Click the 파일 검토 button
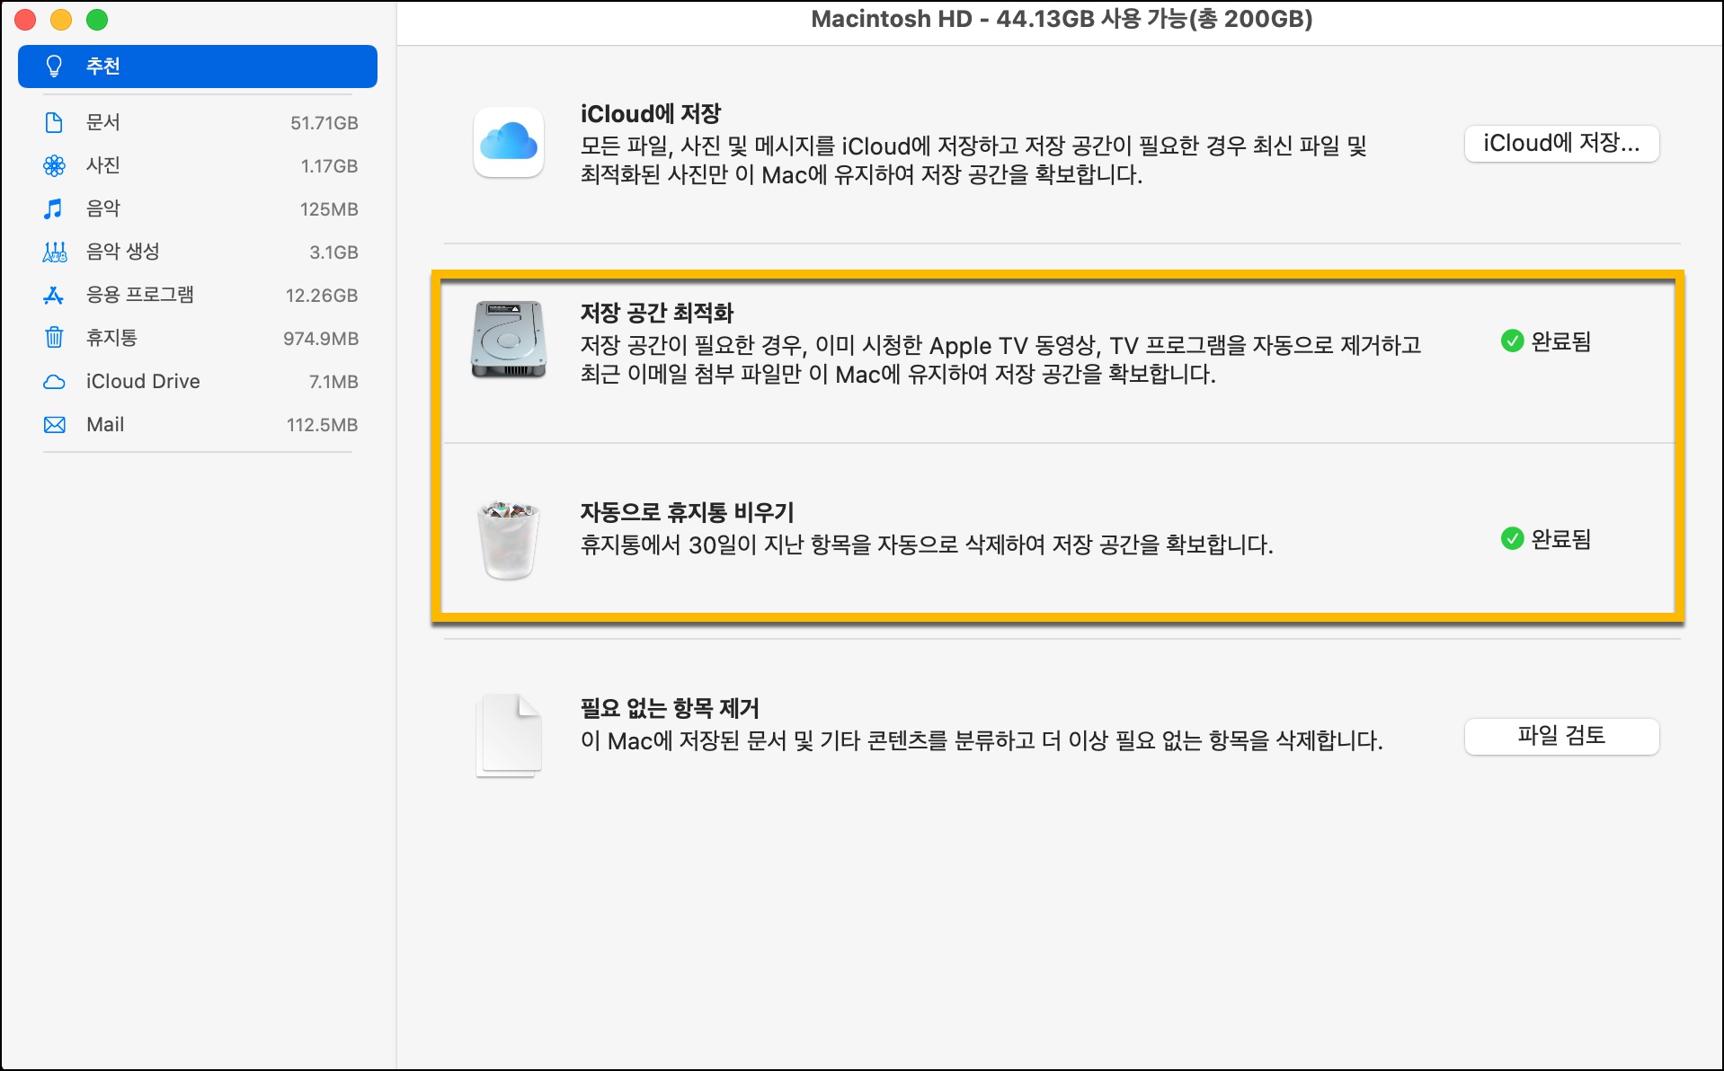Screen dimensions: 1724x1071 coord(1561,736)
